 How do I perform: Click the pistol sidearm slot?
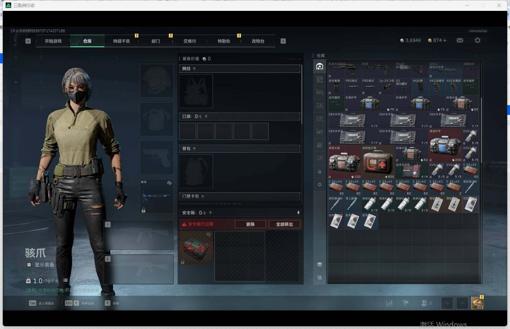tap(157, 158)
